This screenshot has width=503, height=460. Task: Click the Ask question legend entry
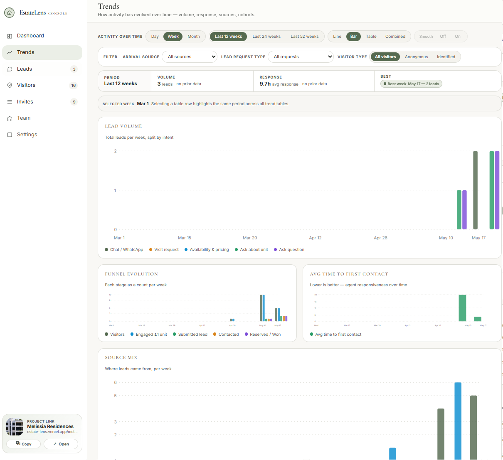(x=289, y=250)
